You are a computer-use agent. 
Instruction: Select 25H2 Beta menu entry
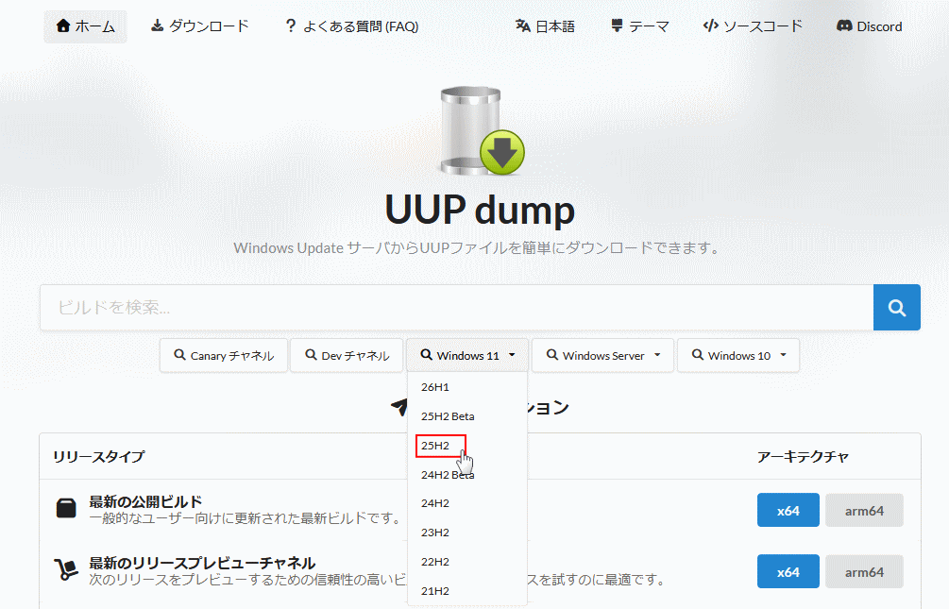click(x=467, y=416)
